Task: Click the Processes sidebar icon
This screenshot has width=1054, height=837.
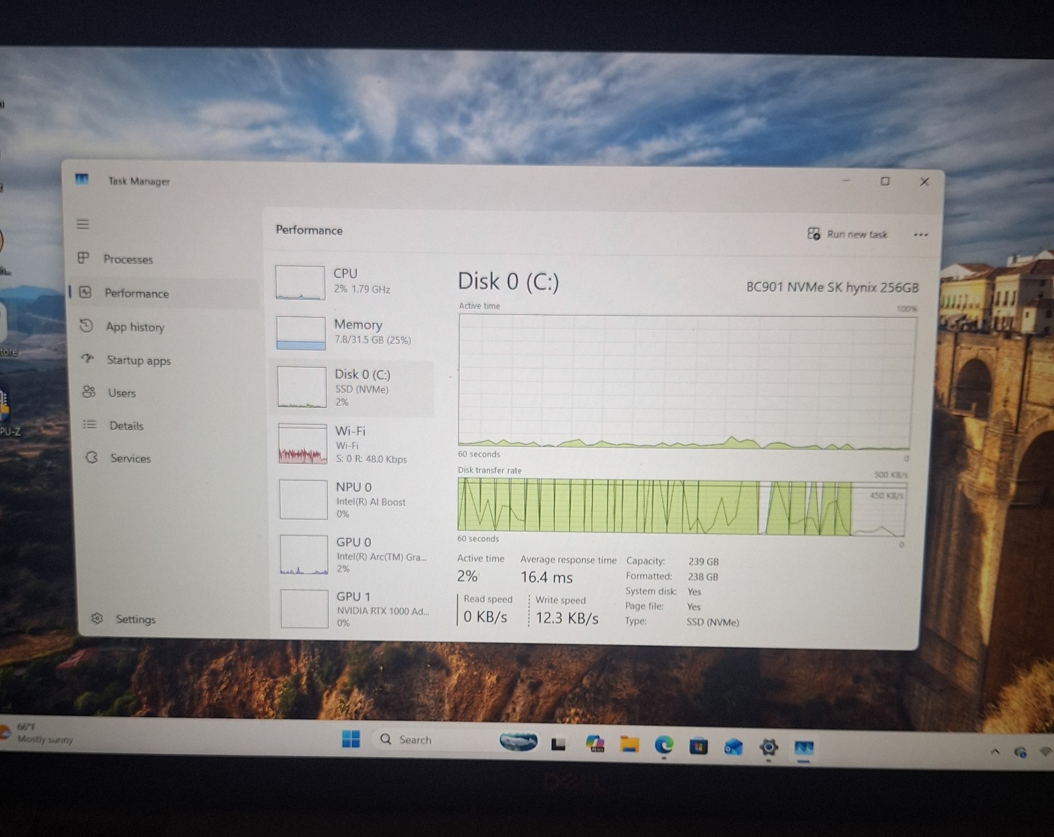Action: click(84, 258)
